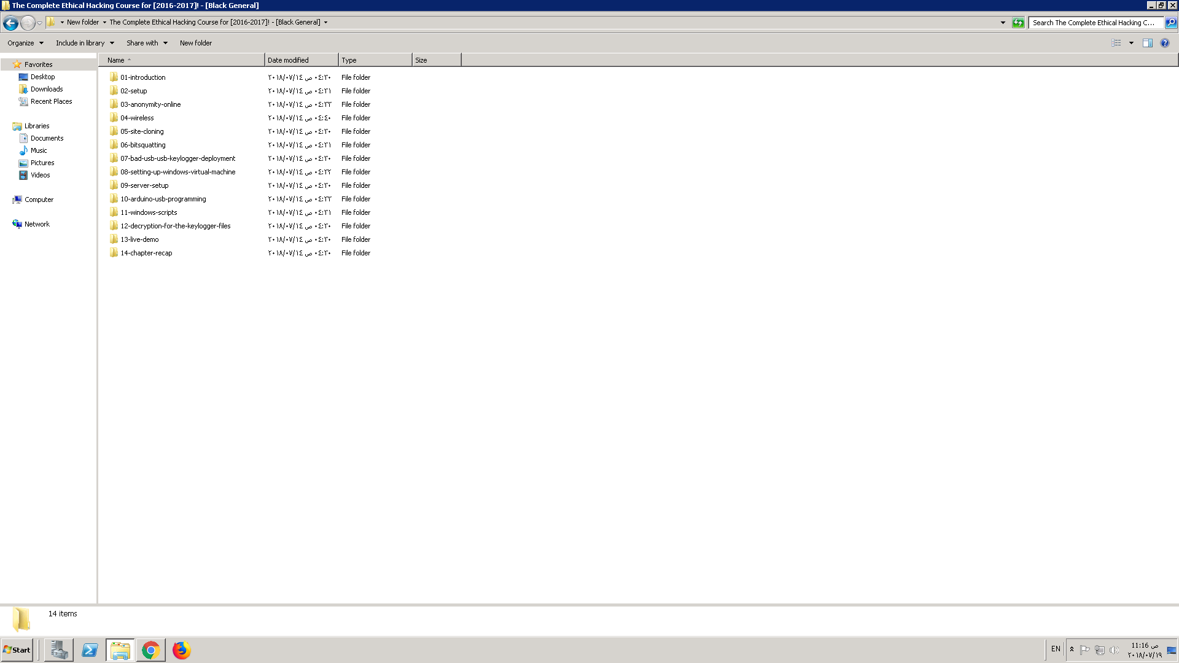Open PowerShell from the taskbar
Image resolution: width=1179 pixels, height=663 pixels.
pyautogui.click(x=90, y=650)
